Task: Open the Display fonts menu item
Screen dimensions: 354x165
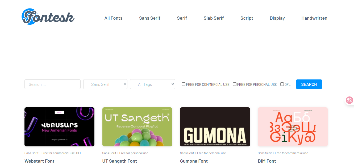Action: [x=277, y=18]
